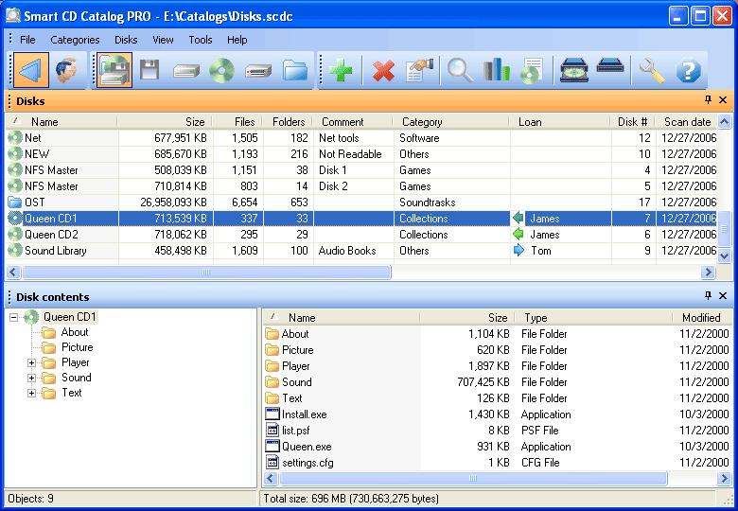The width and height of the screenshot is (738, 511).
Task: Open settings with the wrench icon
Action: (652, 71)
